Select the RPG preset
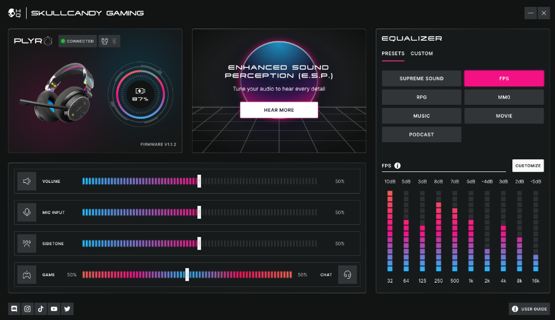Viewport: 555px width, 320px height. pyautogui.click(x=421, y=97)
